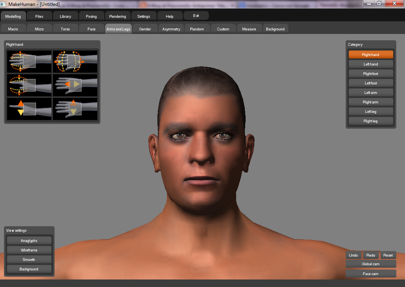Switch to the Macro tab
Screen dimensions: 405x287
click(x=13, y=28)
